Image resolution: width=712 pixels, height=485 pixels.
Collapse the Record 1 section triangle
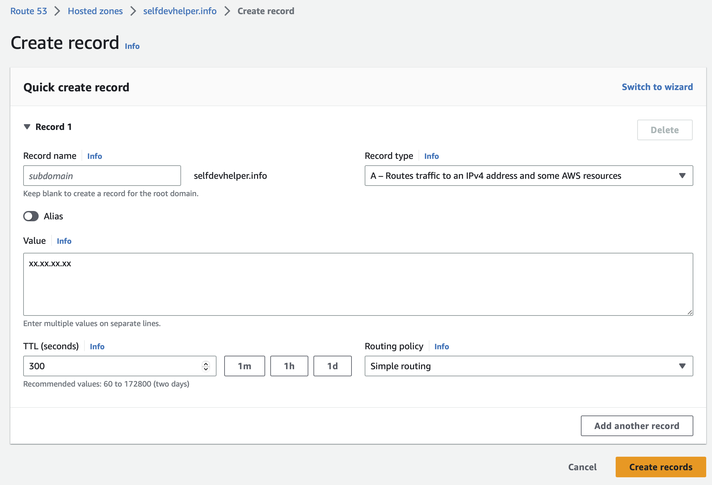(27, 127)
